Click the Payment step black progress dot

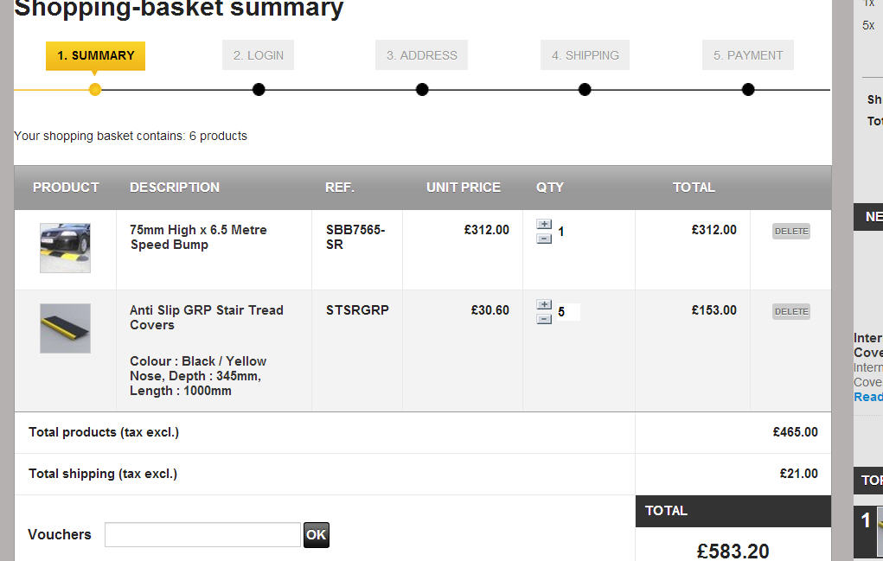pyautogui.click(x=748, y=89)
